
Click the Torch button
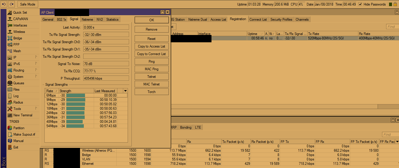point(151,92)
